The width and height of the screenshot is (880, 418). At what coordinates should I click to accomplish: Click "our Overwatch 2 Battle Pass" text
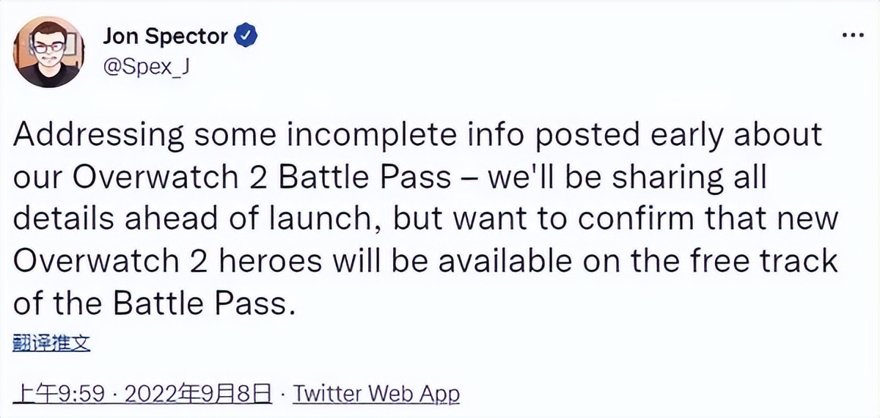(230, 180)
